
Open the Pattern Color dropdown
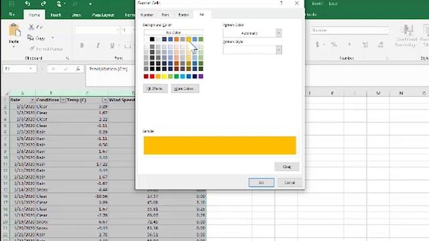click(279, 33)
